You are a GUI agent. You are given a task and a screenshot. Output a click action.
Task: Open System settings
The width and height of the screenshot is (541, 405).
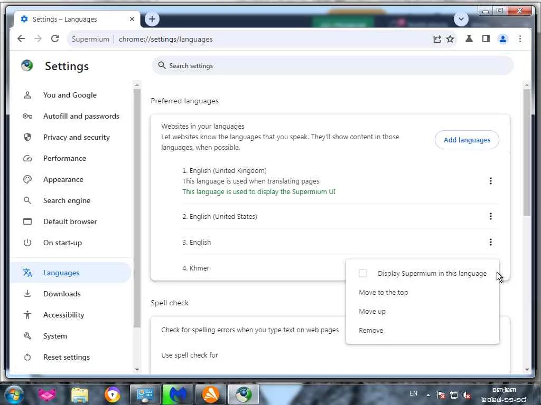pyautogui.click(x=71, y=336)
